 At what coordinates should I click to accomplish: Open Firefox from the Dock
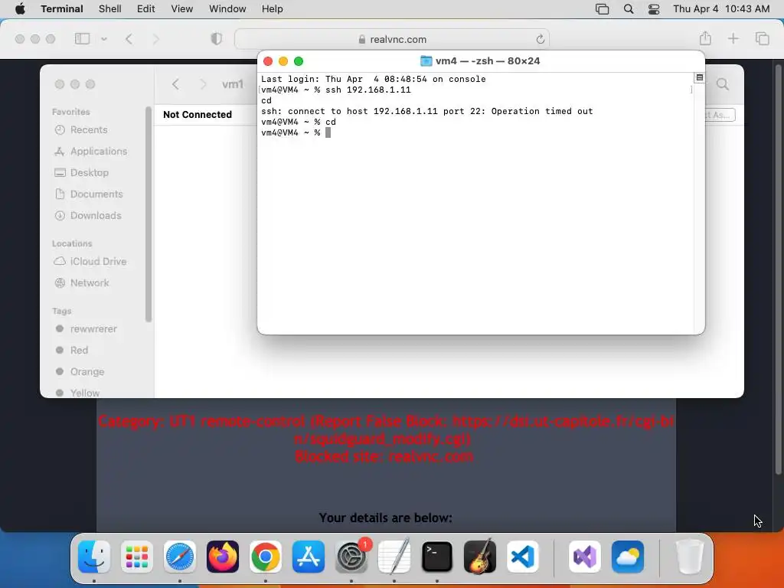tap(223, 557)
